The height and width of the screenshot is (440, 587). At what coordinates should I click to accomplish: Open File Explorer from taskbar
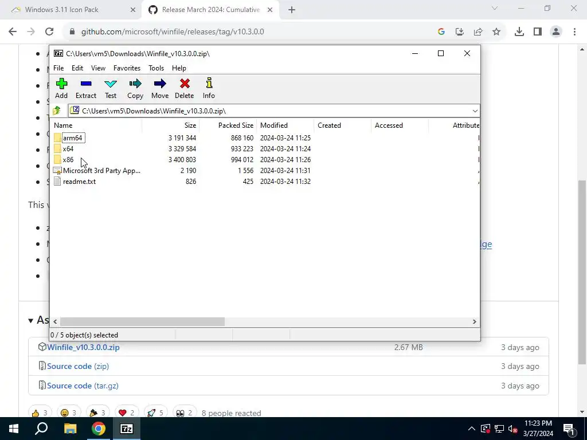(x=70, y=429)
